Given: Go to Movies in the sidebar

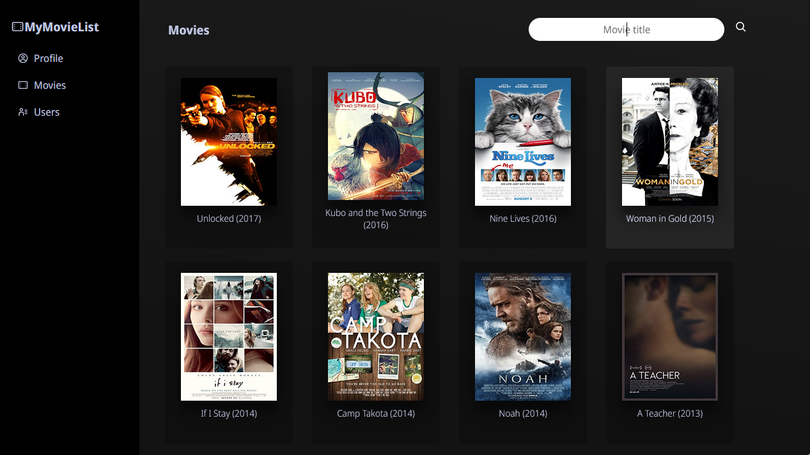Looking at the screenshot, I should pos(50,85).
